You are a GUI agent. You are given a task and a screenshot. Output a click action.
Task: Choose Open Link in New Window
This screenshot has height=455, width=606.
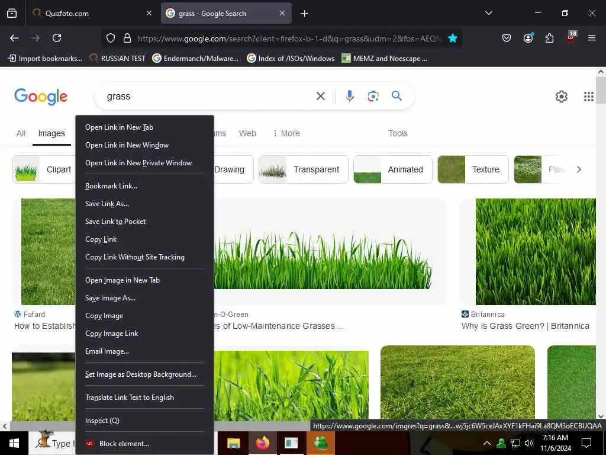tap(144, 145)
